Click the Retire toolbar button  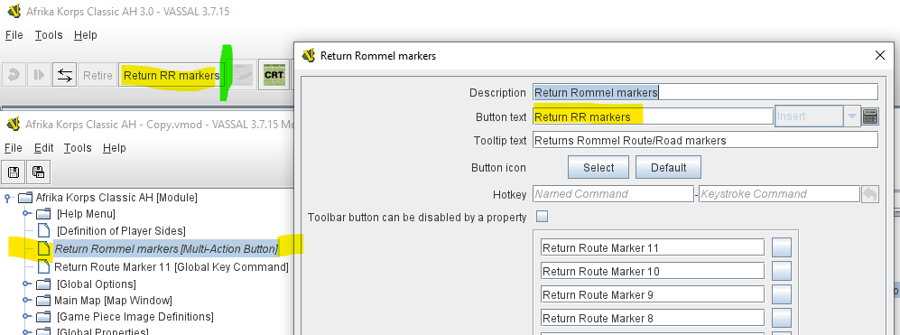[x=97, y=75]
